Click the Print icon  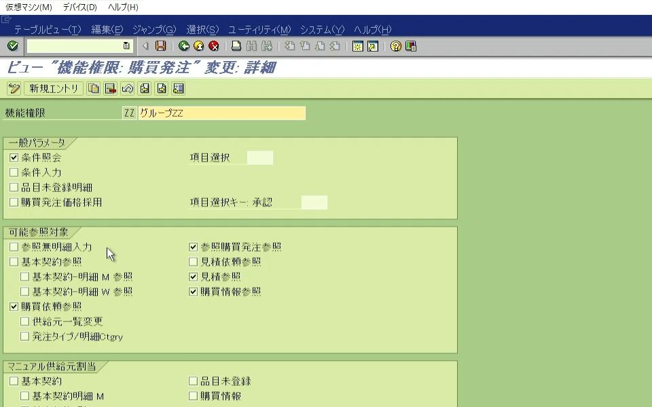(236, 45)
